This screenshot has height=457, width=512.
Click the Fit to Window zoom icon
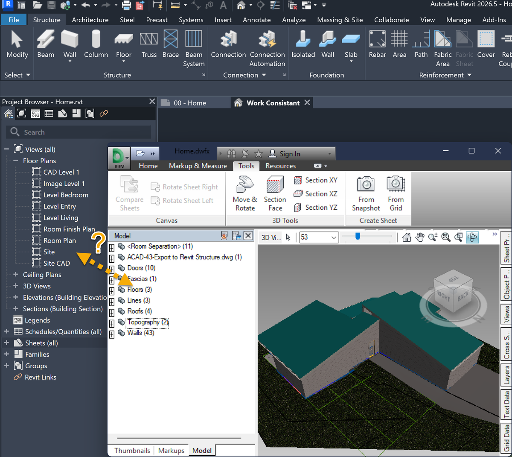[446, 237]
